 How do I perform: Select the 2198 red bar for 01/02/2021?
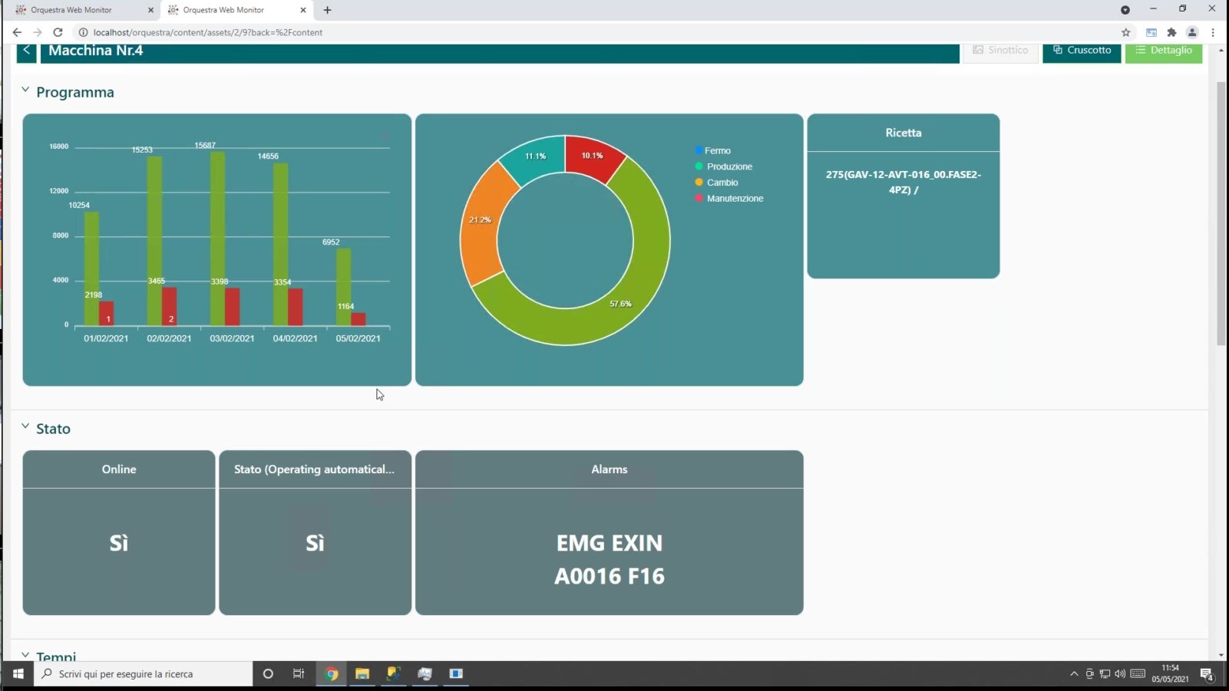pyautogui.click(x=107, y=314)
